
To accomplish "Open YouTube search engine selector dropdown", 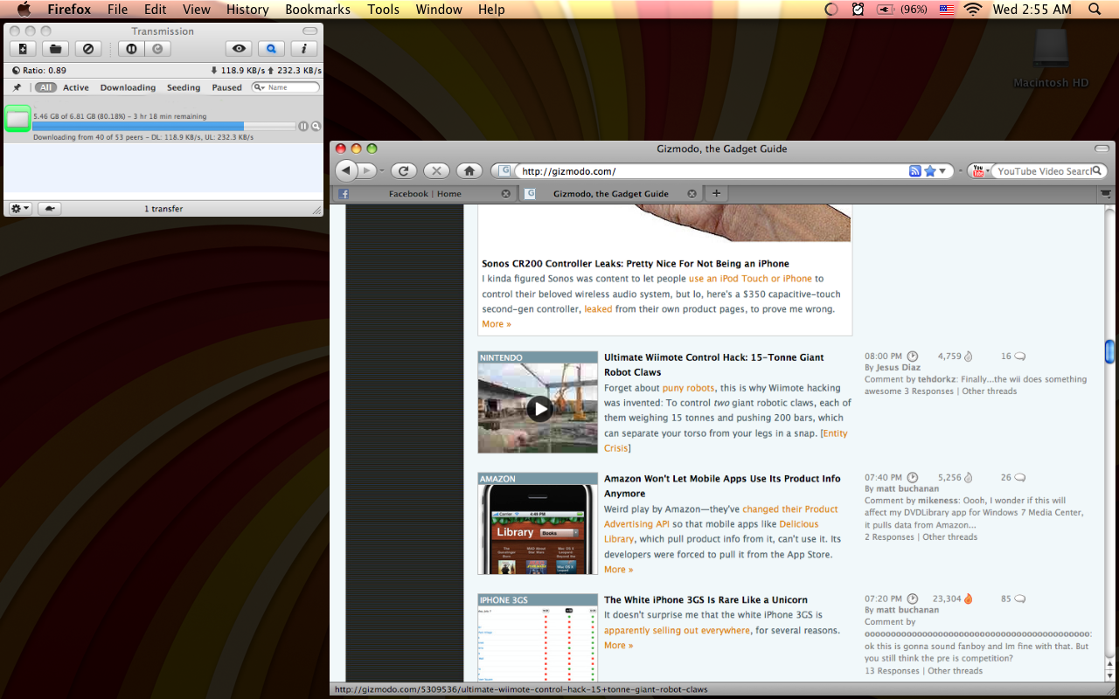I will [979, 171].
